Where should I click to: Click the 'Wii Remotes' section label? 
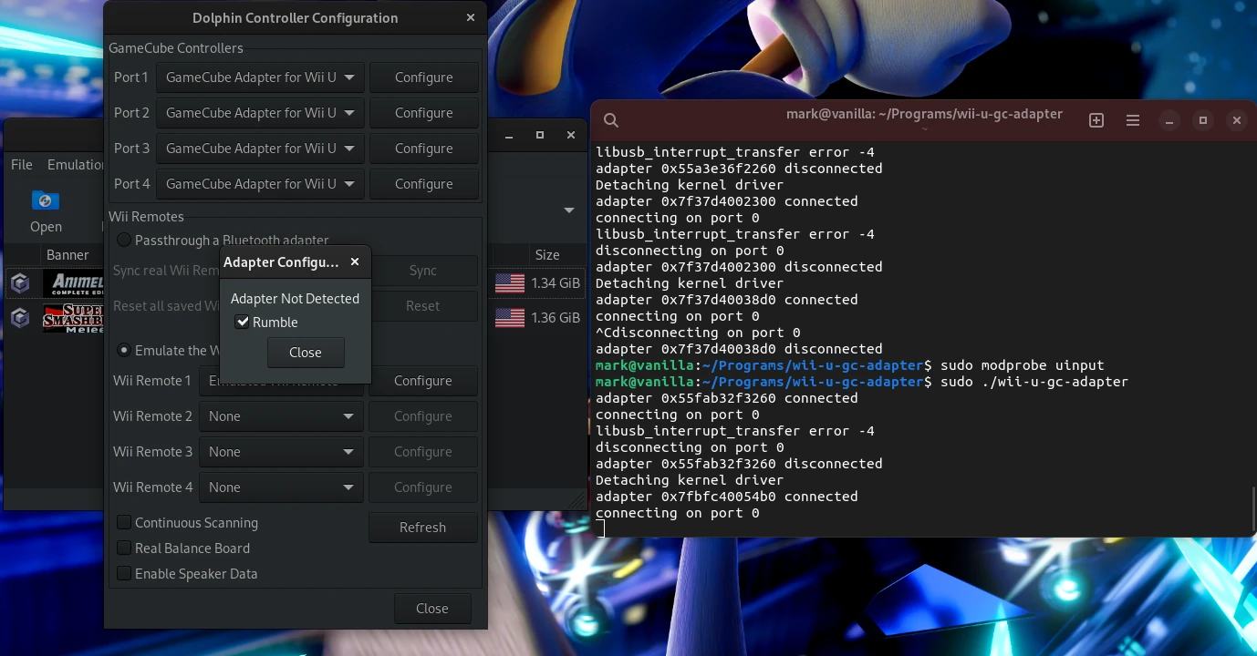point(146,217)
